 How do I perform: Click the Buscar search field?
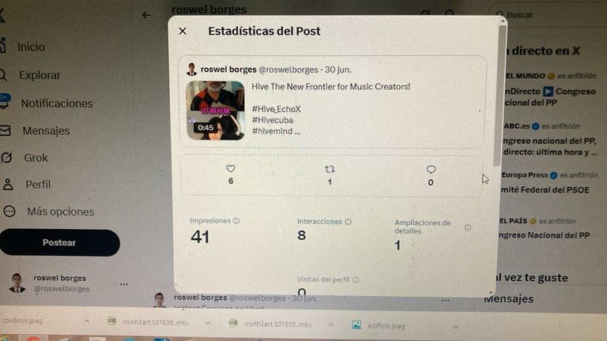pyautogui.click(x=548, y=15)
